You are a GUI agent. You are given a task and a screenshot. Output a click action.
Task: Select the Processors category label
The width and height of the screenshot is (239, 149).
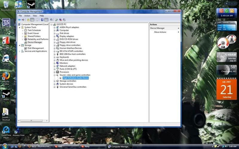pos(64,72)
